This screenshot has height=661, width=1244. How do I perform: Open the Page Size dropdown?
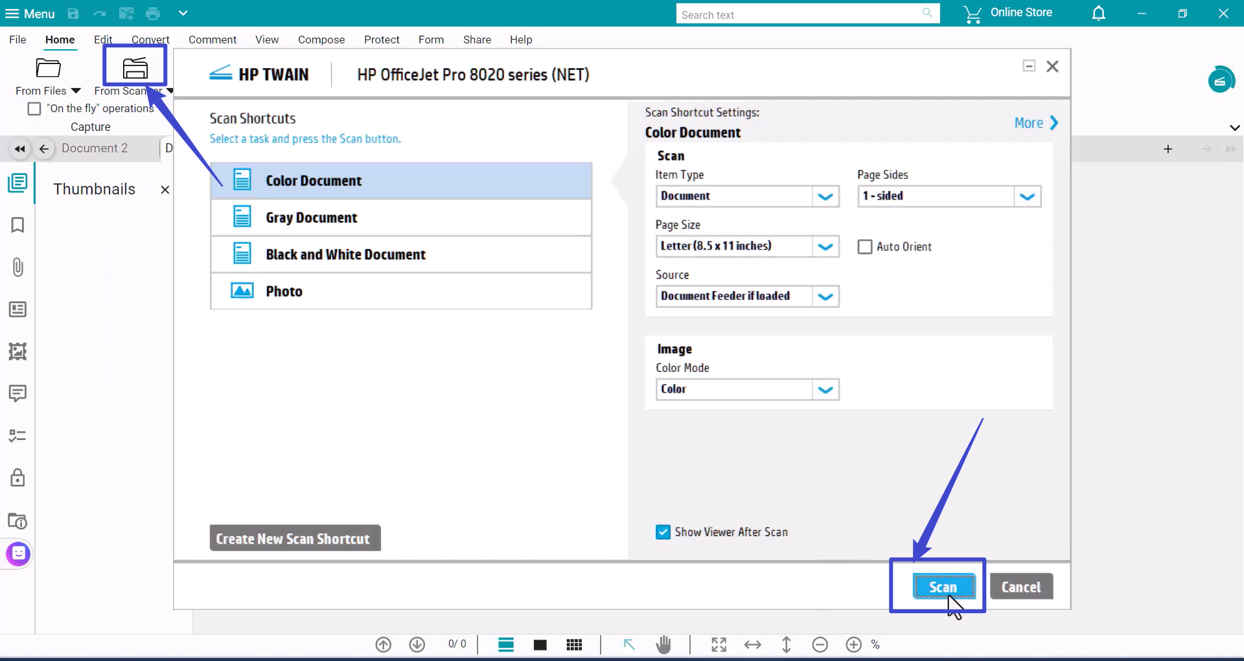click(x=747, y=246)
